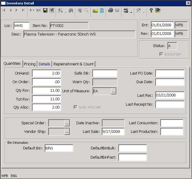
Task: Open help with yellow question mark
Action: tap(151, 10)
